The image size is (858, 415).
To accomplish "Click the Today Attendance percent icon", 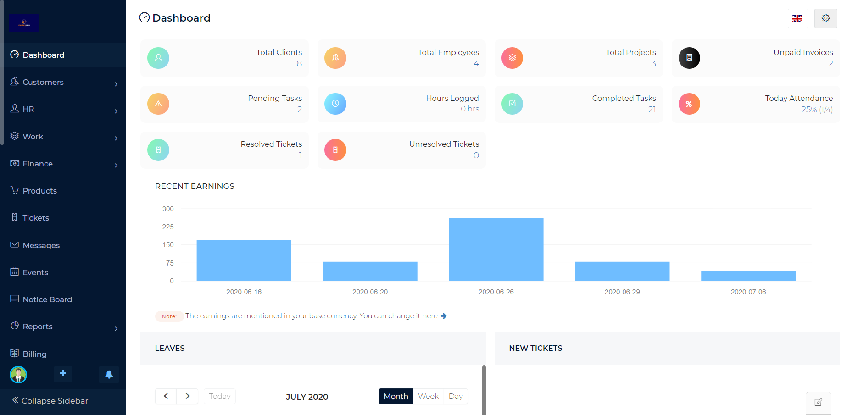I will [x=689, y=104].
